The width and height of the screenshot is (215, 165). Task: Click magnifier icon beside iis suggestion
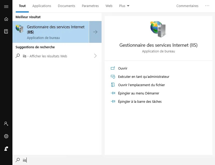[x=18, y=56]
